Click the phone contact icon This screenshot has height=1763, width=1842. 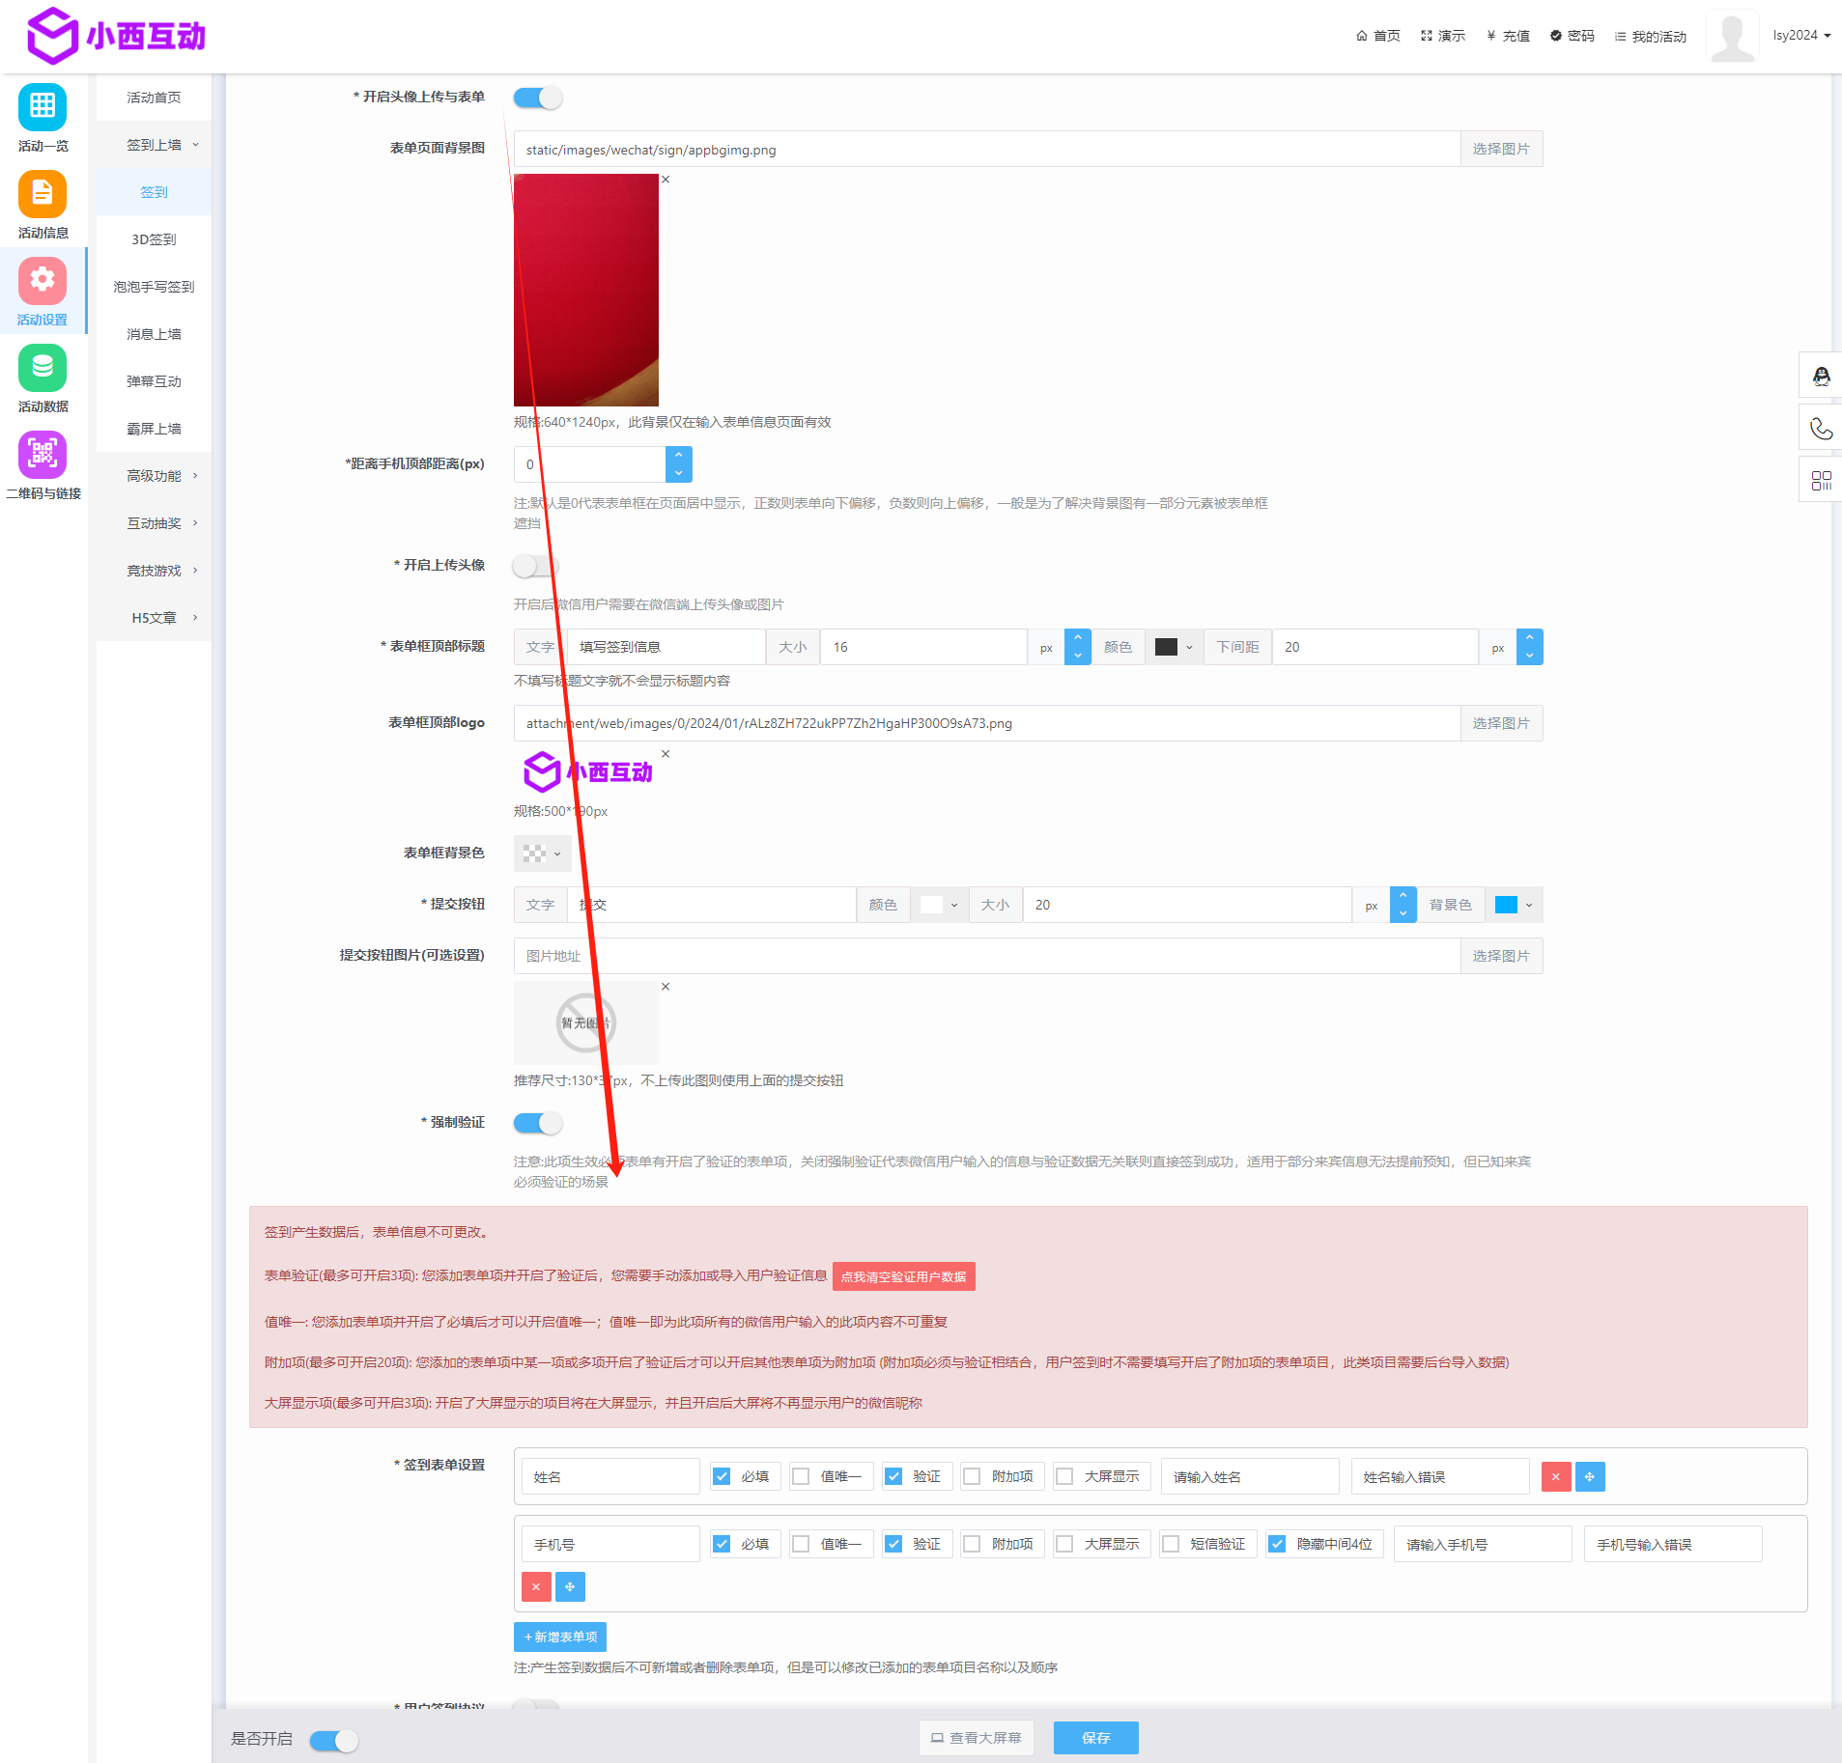point(1821,428)
